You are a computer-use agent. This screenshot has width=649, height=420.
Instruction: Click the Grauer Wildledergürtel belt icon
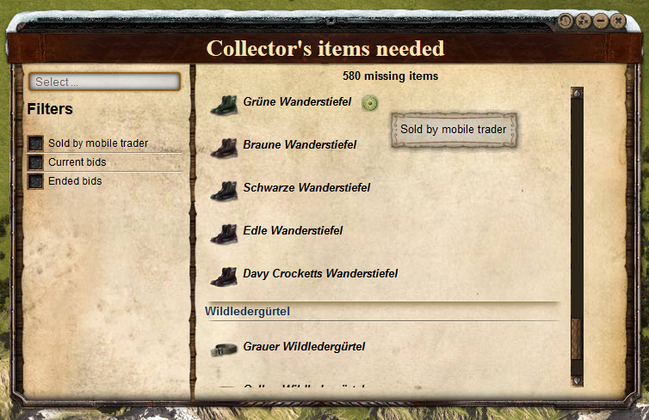tap(224, 350)
